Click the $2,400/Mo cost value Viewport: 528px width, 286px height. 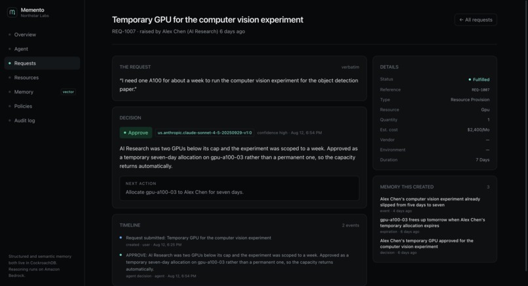(x=478, y=129)
